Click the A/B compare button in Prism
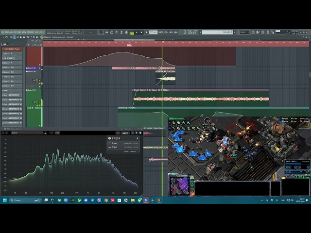 [57, 133]
